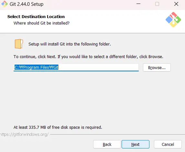The width and height of the screenshot is (185, 152).
Task: Click the 'Git 2.44.0 Setup' title text
Action: [x=27, y=4]
